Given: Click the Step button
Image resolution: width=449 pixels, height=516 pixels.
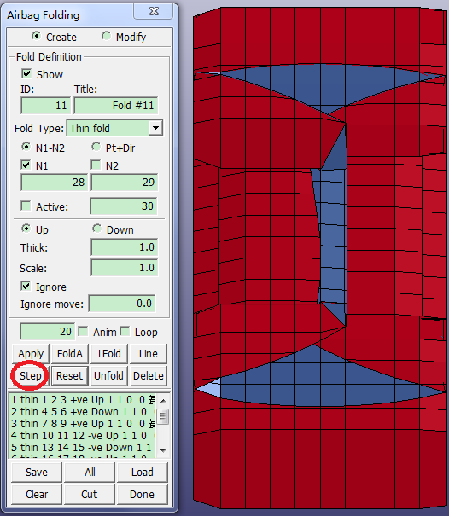Looking at the screenshot, I should point(31,376).
